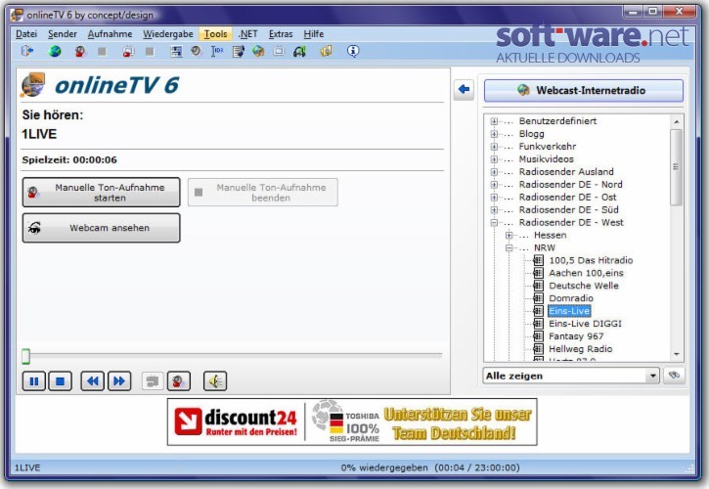Pause the 1LIVE stream
Screen dimensions: 709x489
[x=34, y=380]
